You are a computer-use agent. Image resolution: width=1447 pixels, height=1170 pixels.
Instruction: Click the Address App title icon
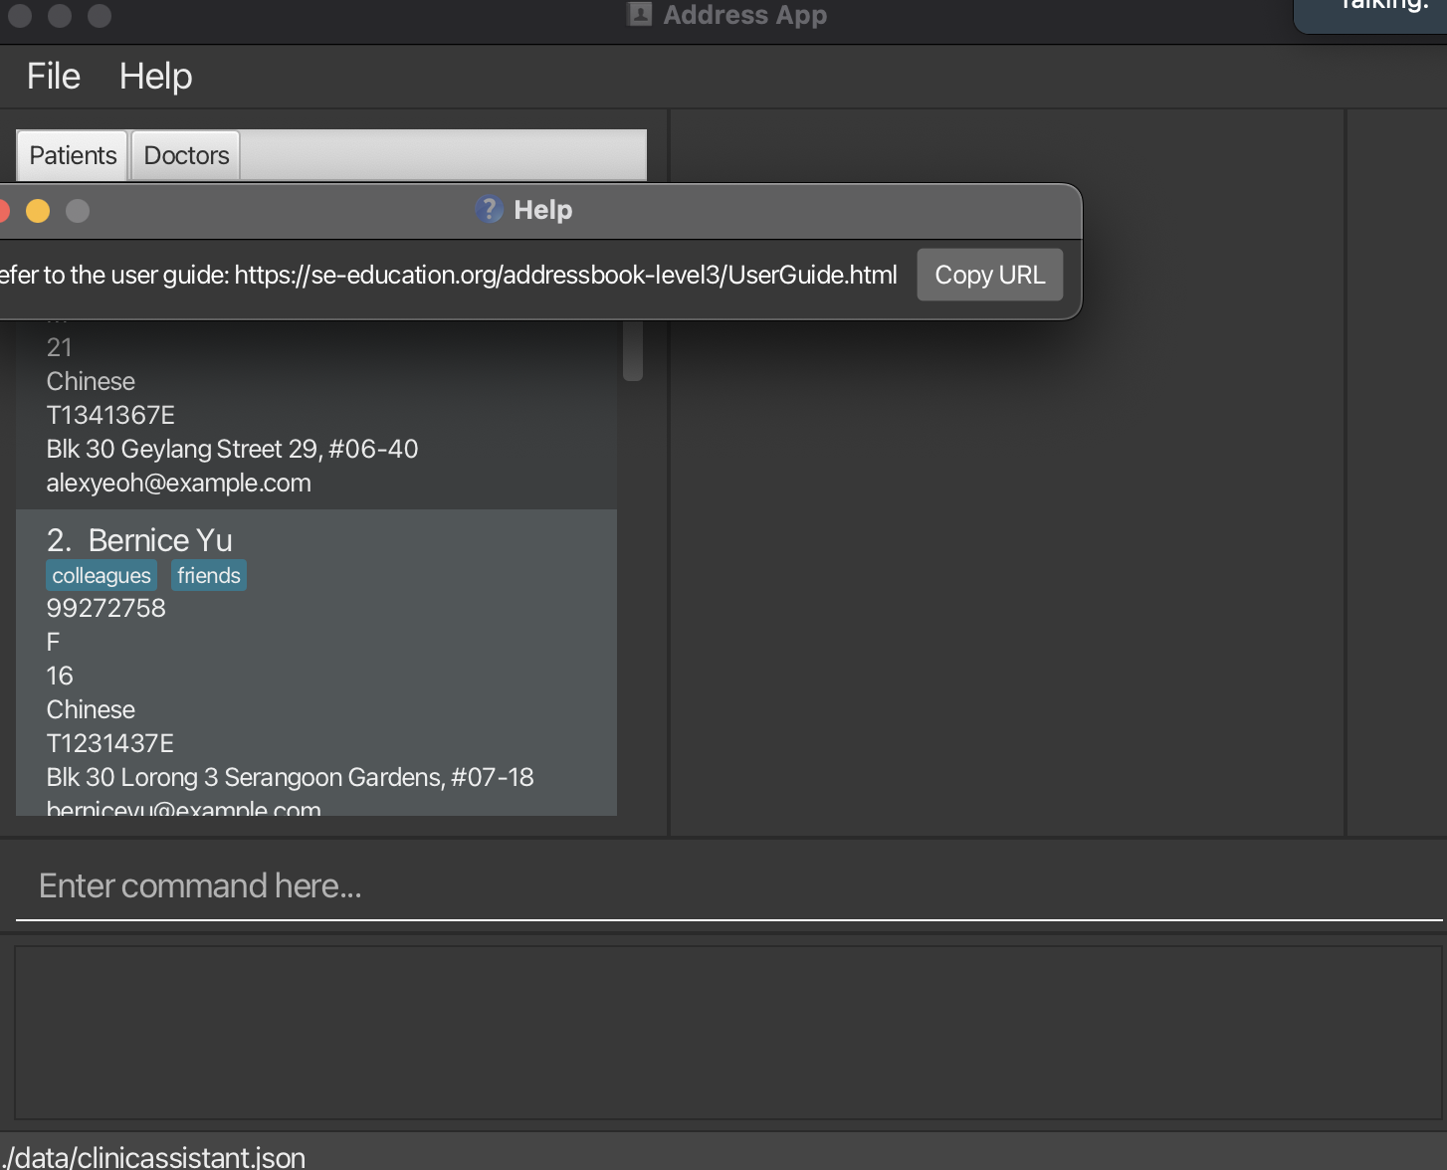[x=640, y=14]
